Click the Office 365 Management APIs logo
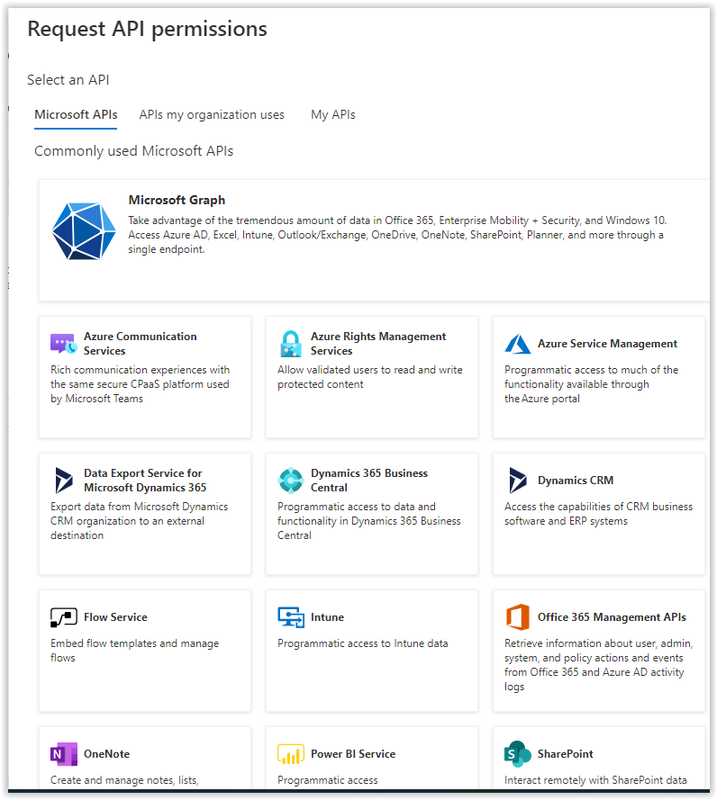 point(517,617)
